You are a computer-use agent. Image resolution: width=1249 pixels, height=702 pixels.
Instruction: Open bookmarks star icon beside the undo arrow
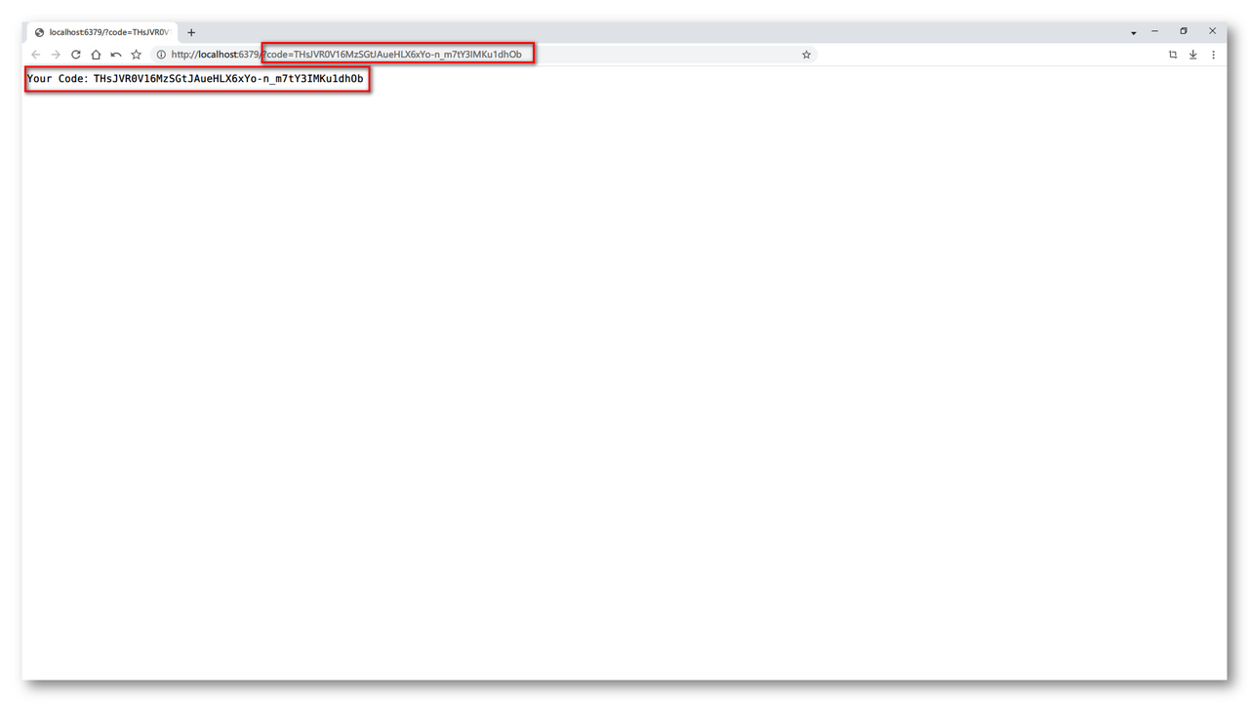pyautogui.click(x=137, y=55)
